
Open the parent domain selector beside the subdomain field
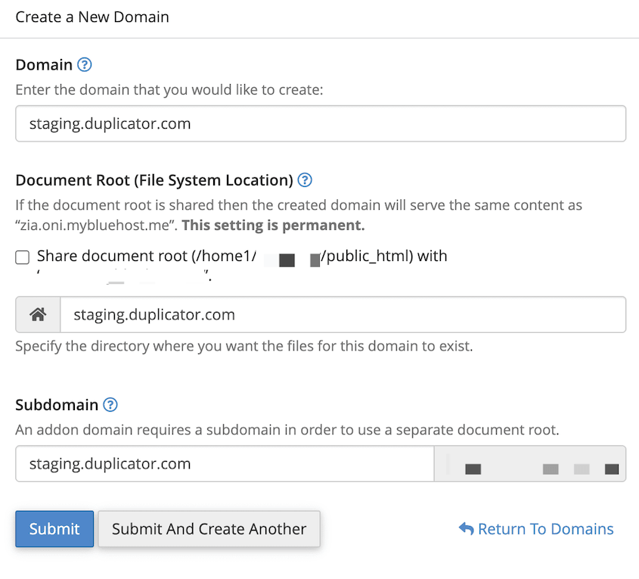(x=530, y=464)
